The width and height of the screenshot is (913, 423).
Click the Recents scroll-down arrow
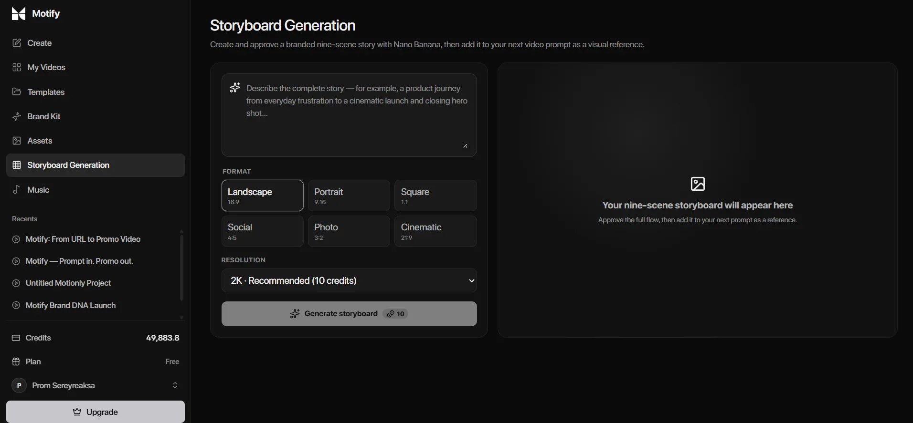click(x=181, y=318)
